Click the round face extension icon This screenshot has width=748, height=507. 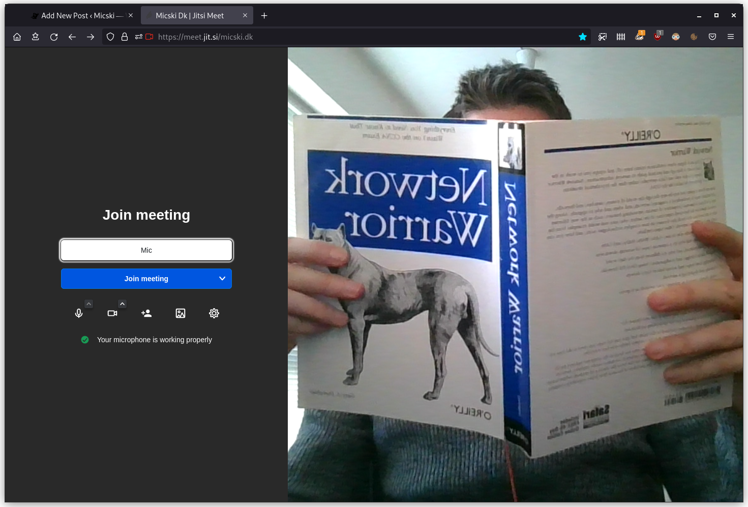tap(676, 37)
